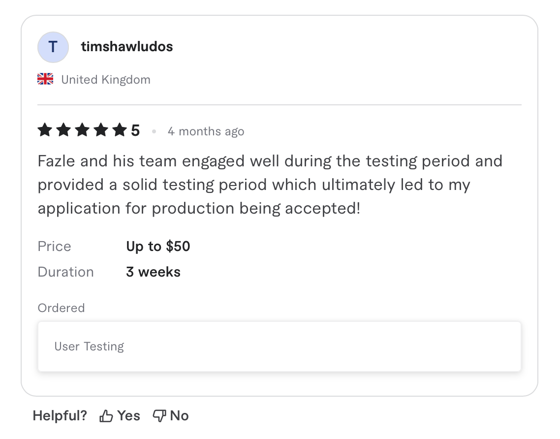Image resolution: width=560 pixels, height=439 pixels.
Task: Click the User Testing ordered item
Action: [280, 346]
